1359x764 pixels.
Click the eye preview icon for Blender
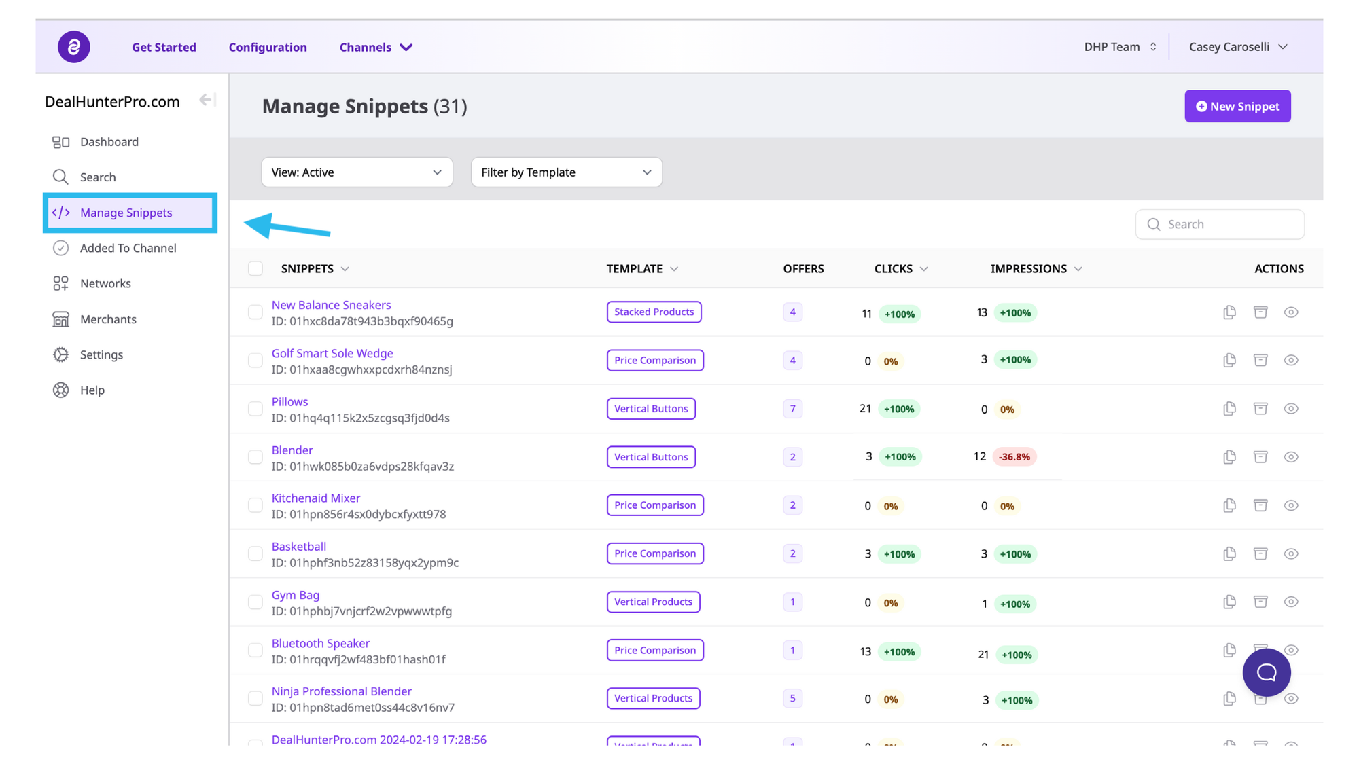pos(1291,457)
